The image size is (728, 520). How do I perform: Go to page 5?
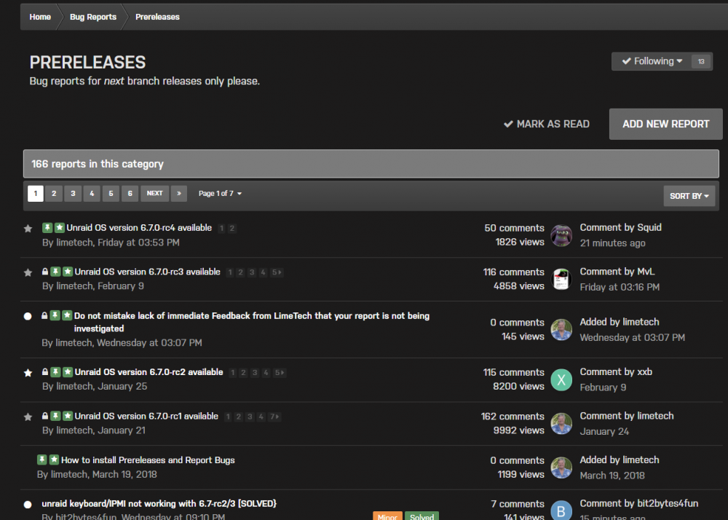click(111, 194)
